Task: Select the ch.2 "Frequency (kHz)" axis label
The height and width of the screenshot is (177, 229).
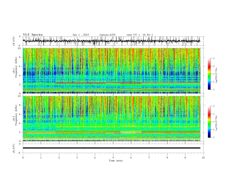Action: (x=16, y=115)
